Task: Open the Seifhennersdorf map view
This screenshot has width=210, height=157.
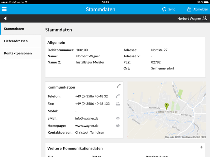Action: click(x=167, y=110)
